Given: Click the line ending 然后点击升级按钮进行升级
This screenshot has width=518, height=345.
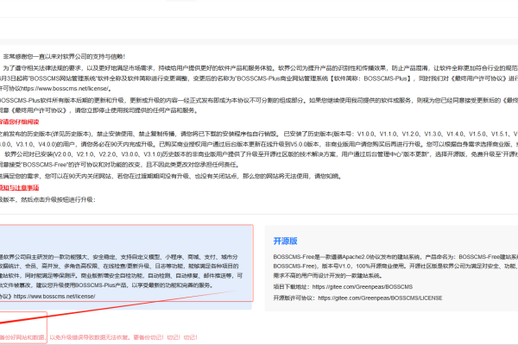Looking at the screenshot, I should [47, 200].
